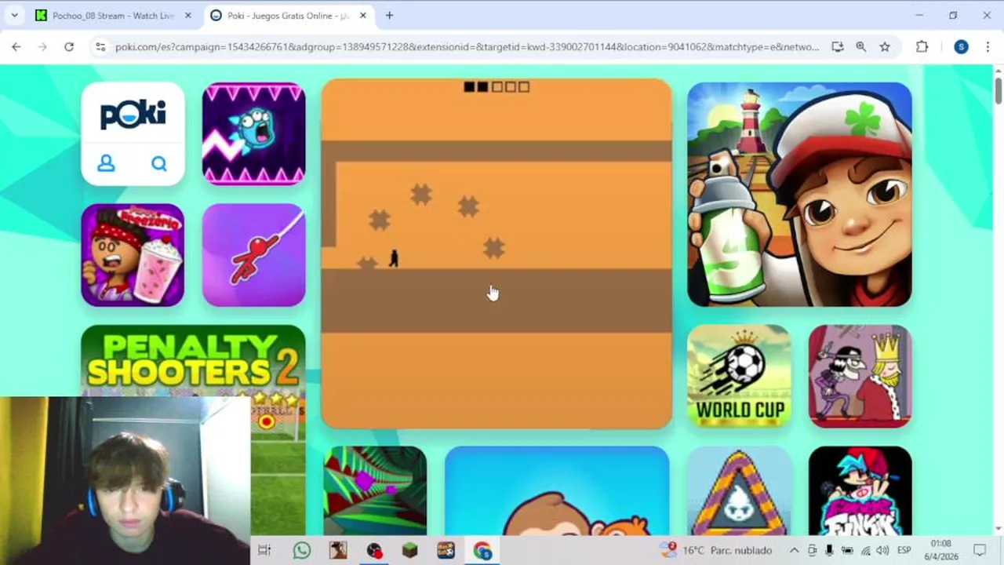Click the install app icon in address bar
The width and height of the screenshot is (1004, 565).
[838, 47]
